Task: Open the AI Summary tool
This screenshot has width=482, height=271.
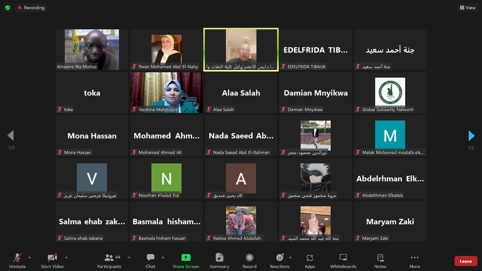Action: tap(219, 260)
